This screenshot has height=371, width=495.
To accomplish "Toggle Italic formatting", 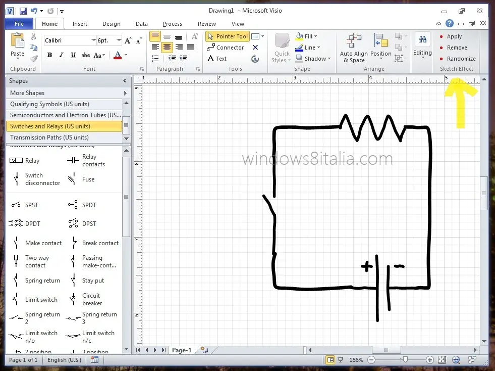I will (x=61, y=55).
